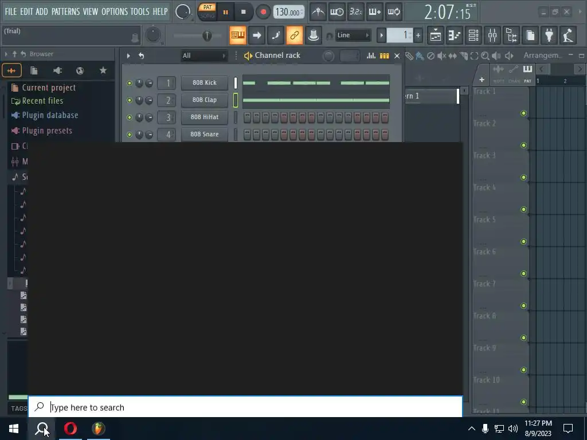The image size is (587, 440).
Task: Mute the 808 Snare channel
Action: 130,134
